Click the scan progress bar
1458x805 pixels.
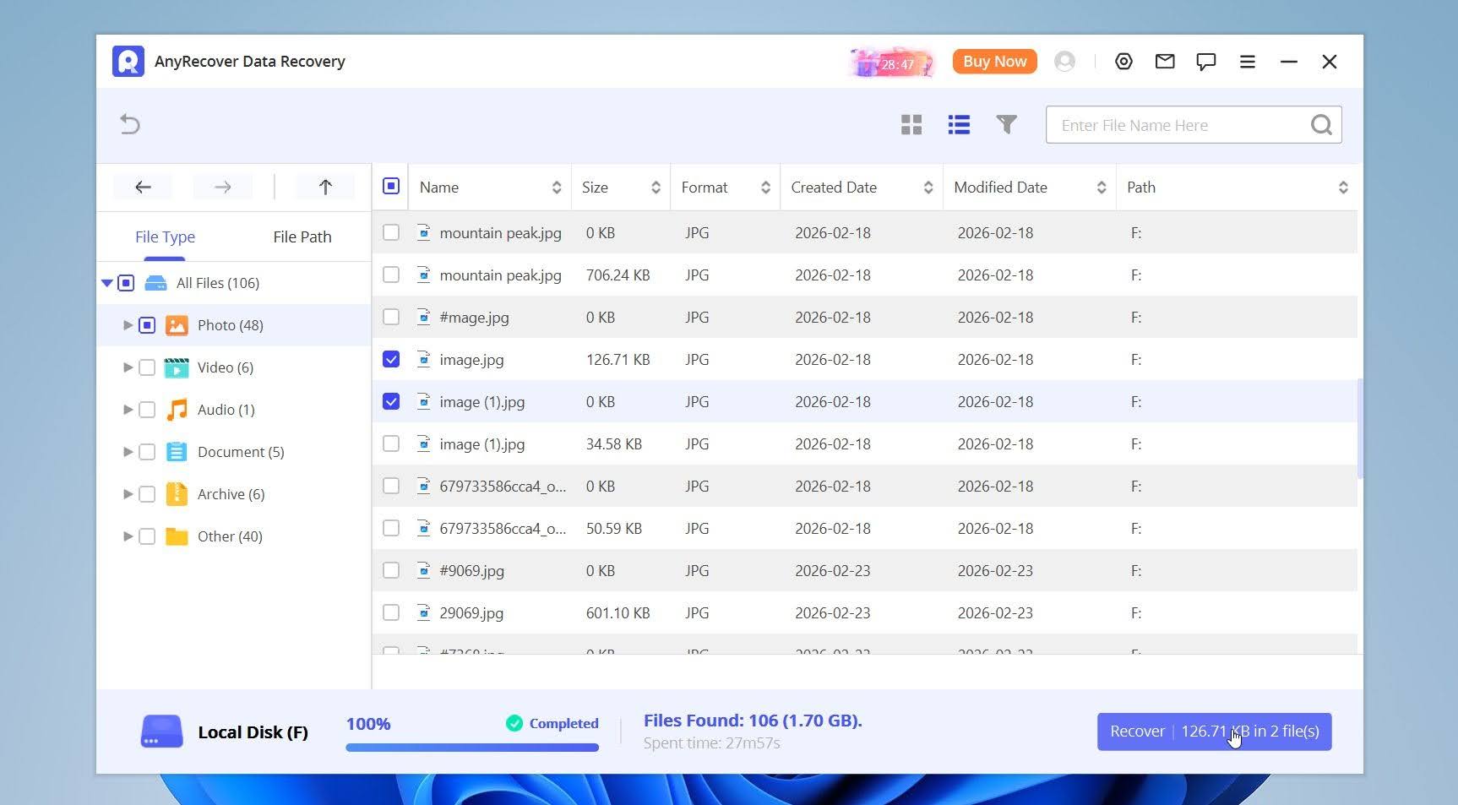coord(472,748)
